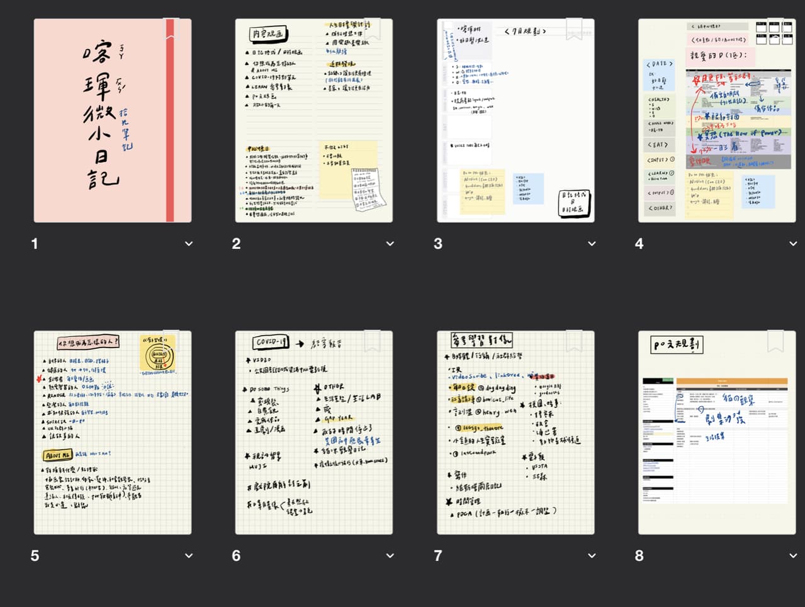Open options chevron for page 1
805x607 pixels.
click(x=189, y=244)
